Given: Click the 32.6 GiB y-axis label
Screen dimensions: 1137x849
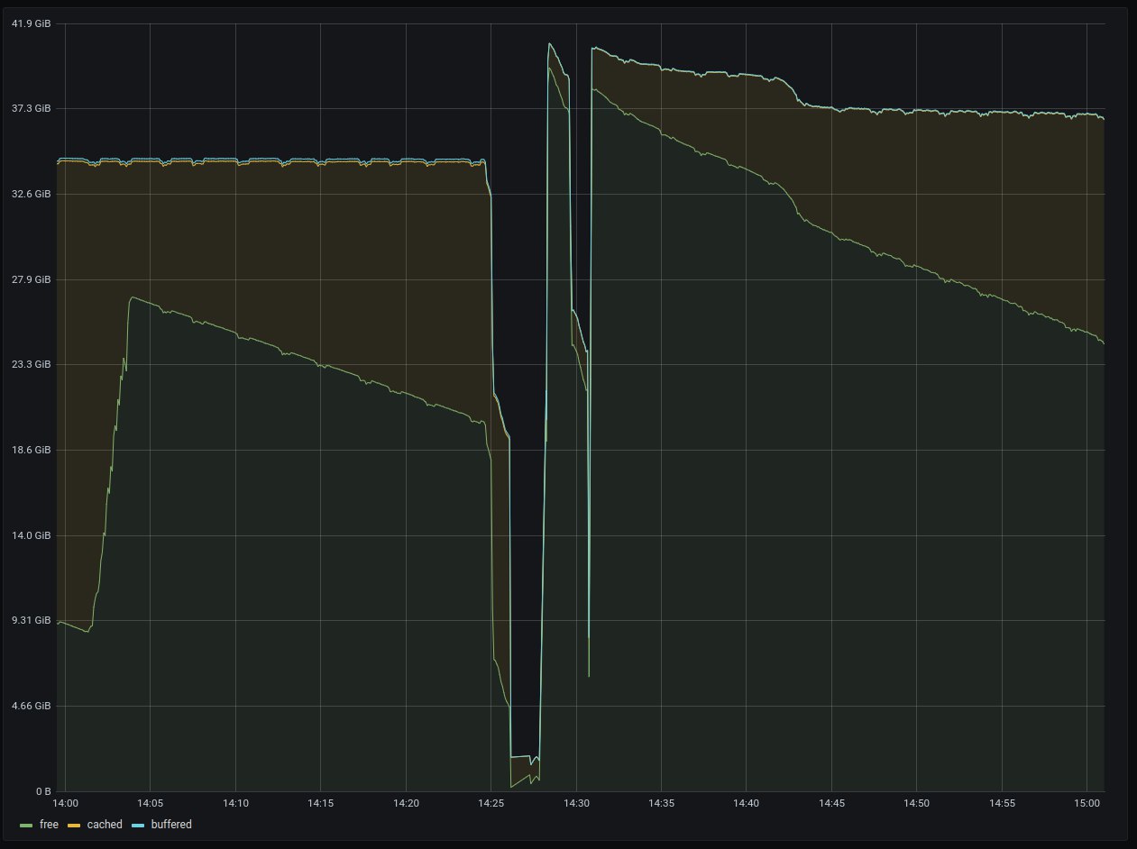Looking at the screenshot, I should [32, 194].
